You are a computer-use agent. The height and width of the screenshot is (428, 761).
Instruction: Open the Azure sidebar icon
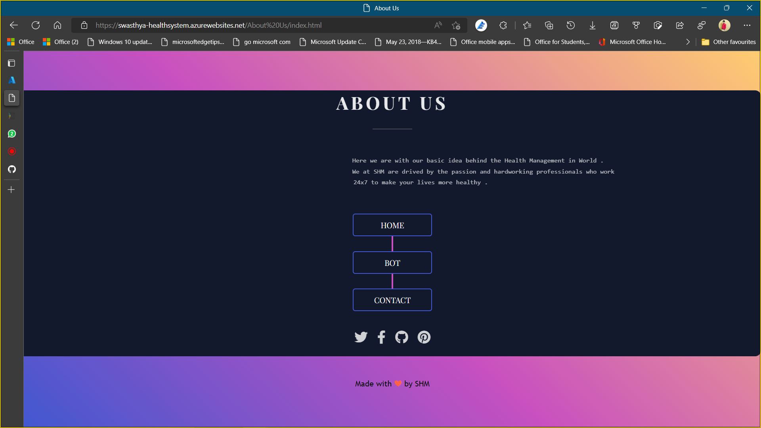point(12,80)
